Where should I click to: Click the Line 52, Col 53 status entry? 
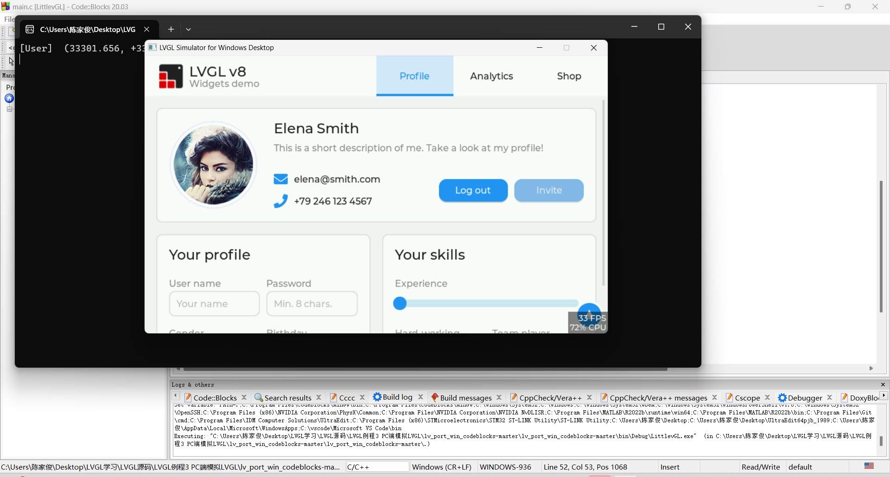point(585,467)
